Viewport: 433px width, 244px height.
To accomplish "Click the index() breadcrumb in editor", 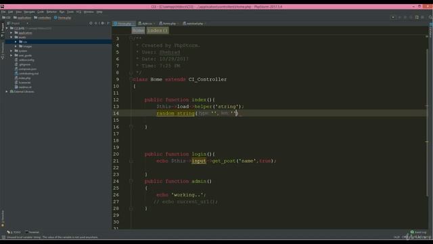I will pyautogui.click(x=158, y=30).
